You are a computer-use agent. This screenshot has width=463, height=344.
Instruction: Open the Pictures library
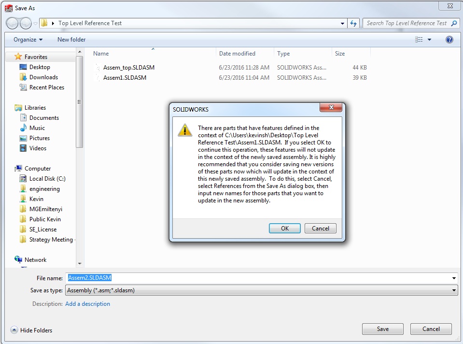pyautogui.click(x=40, y=138)
